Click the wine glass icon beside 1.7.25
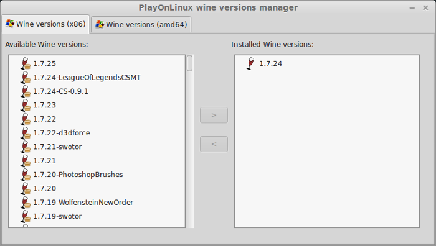Image resolution: width=436 pixels, height=246 pixels. (x=26, y=63)
